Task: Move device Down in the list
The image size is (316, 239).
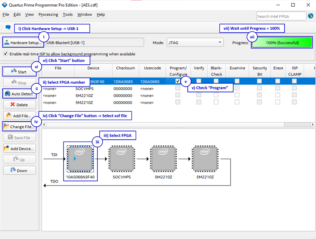Action: tap(20, 171)
